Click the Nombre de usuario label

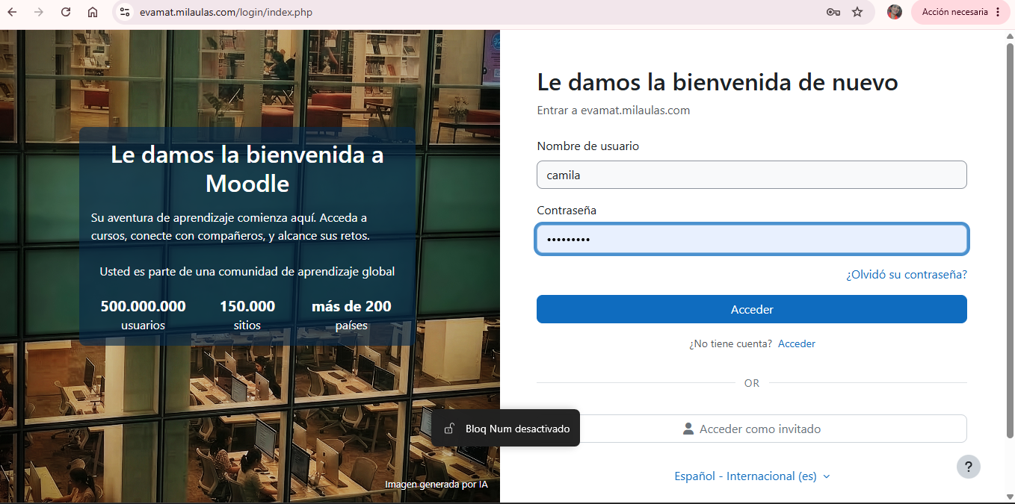[x=588, y=146]
